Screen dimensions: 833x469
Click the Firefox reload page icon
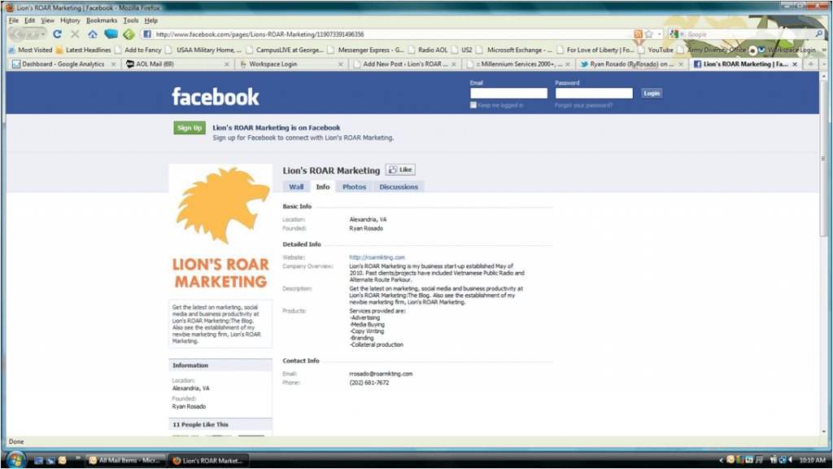pyautogui.click(x=57, y=34)
